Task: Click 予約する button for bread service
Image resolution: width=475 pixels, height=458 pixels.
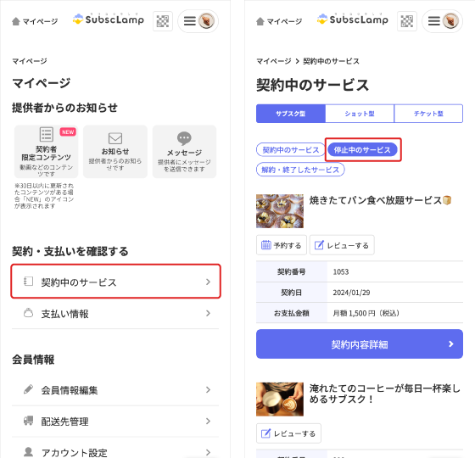Action: (x=282, y=245)
